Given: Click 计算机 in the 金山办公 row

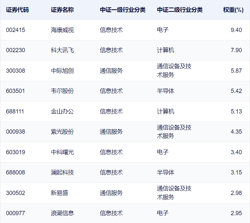Looking at the screenshot, I should click(x=166, y=111).
